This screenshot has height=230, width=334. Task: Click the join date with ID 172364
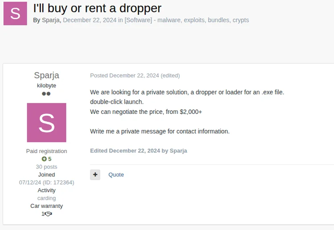pyautogui.click(x=46, y=182)
